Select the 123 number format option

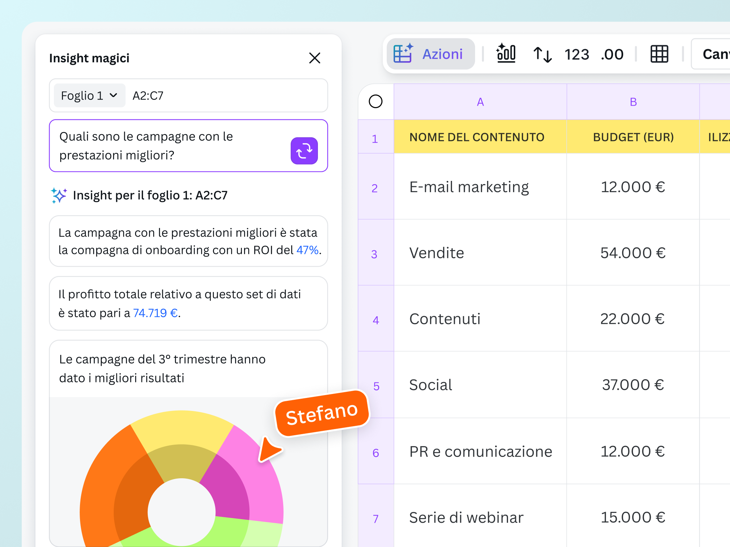[x=577, y=55]
